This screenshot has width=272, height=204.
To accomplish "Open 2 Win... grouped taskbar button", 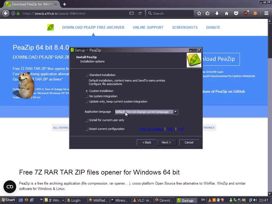I will click(x=54, y=200).
